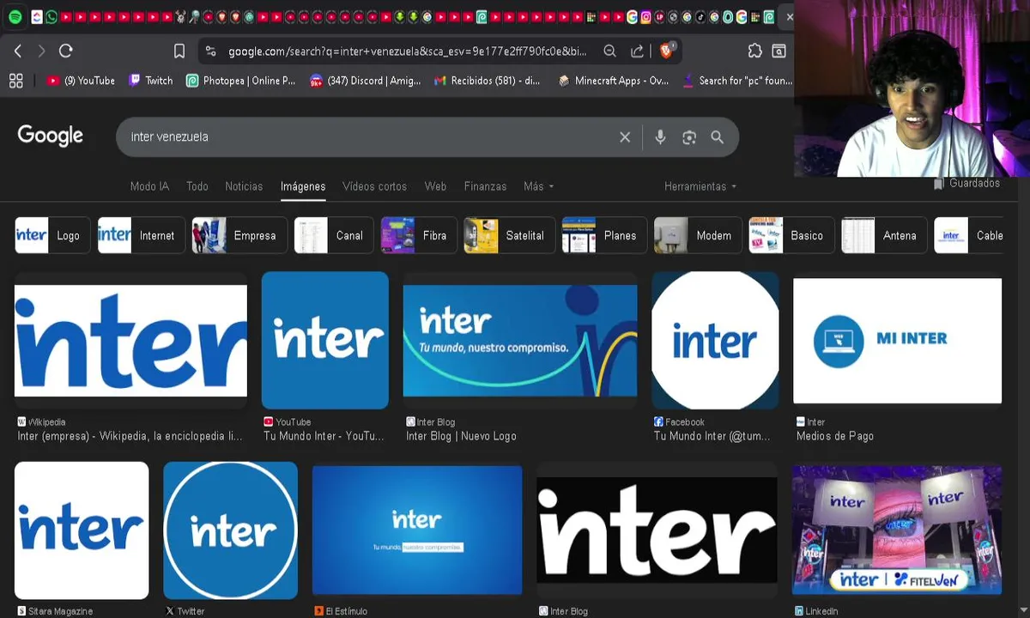This screenshot has width=1030, height=618.
Task: Switch to the Noticias tab
Action: click(x=244, y=186)
